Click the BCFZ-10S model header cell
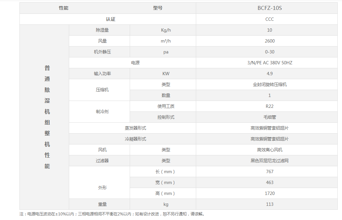The height and width of the screenshot is (220, 342). pos(270,8)
